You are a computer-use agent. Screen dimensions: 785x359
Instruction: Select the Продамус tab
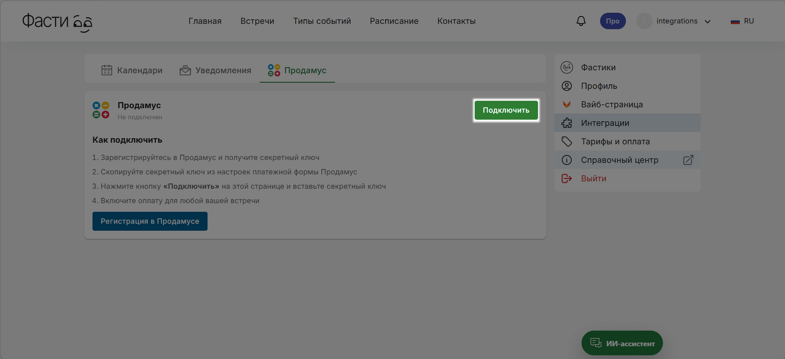(297, 70)
